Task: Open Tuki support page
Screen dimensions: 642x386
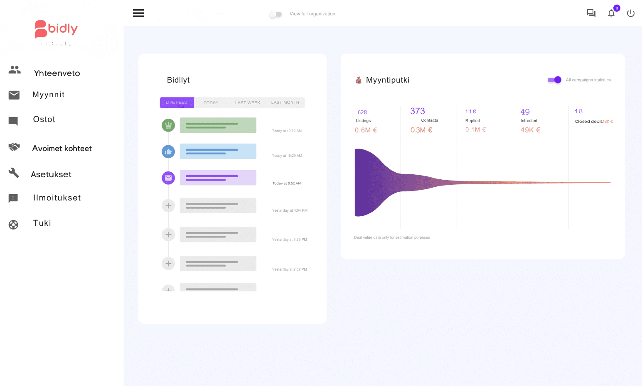Action: (x=42, y=223)
